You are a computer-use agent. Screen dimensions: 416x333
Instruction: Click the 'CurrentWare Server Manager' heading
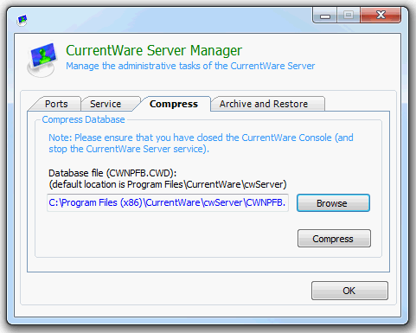tap(154, 50)
